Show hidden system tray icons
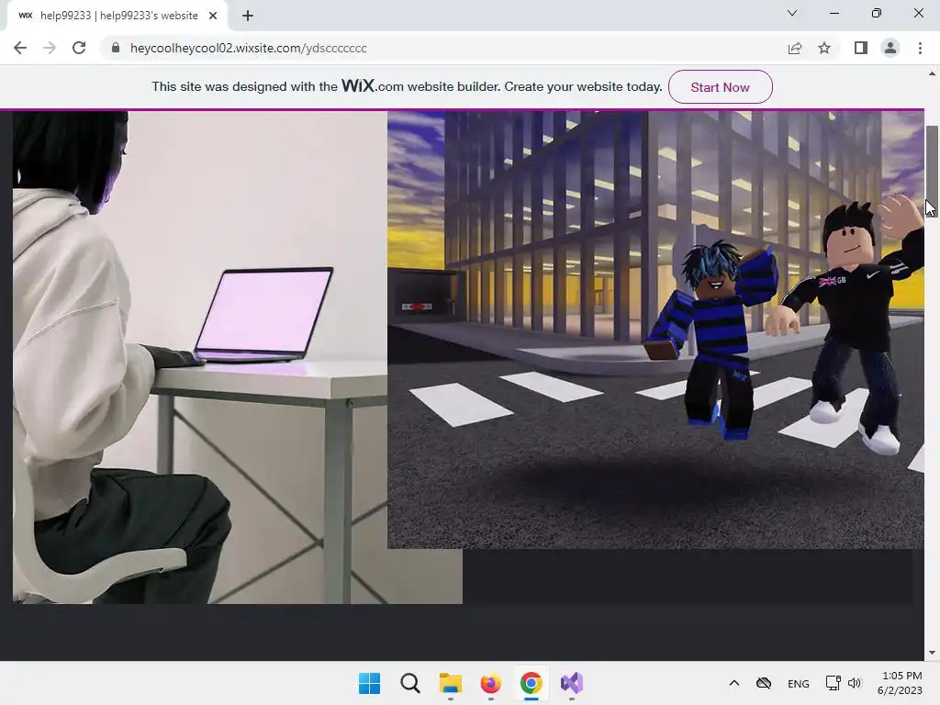The height and width of the screenshot is (705, 940). [x=733, y=683]
